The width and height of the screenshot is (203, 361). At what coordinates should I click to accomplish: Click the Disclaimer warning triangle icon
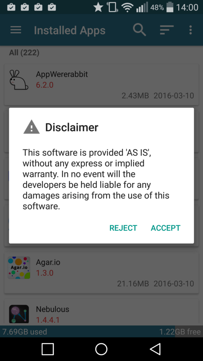point(31,127)
